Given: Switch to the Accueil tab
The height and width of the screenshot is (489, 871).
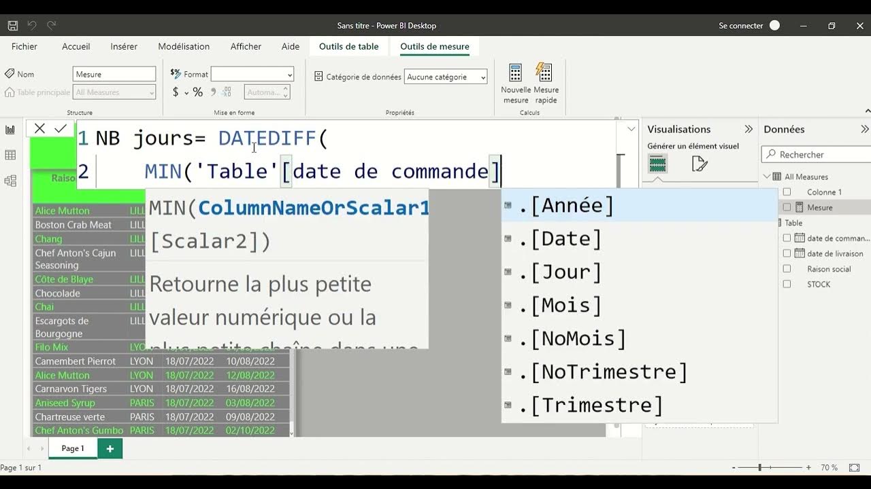Looking at the screenshot, I should click(x=76, y=46).
